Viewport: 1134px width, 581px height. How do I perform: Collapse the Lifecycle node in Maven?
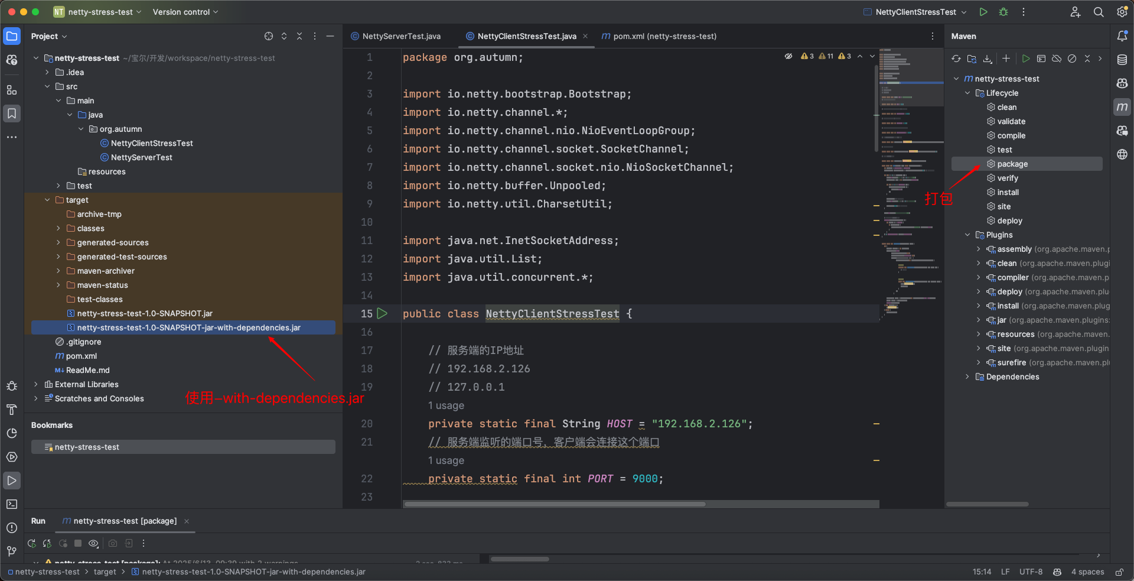[967, 93]
